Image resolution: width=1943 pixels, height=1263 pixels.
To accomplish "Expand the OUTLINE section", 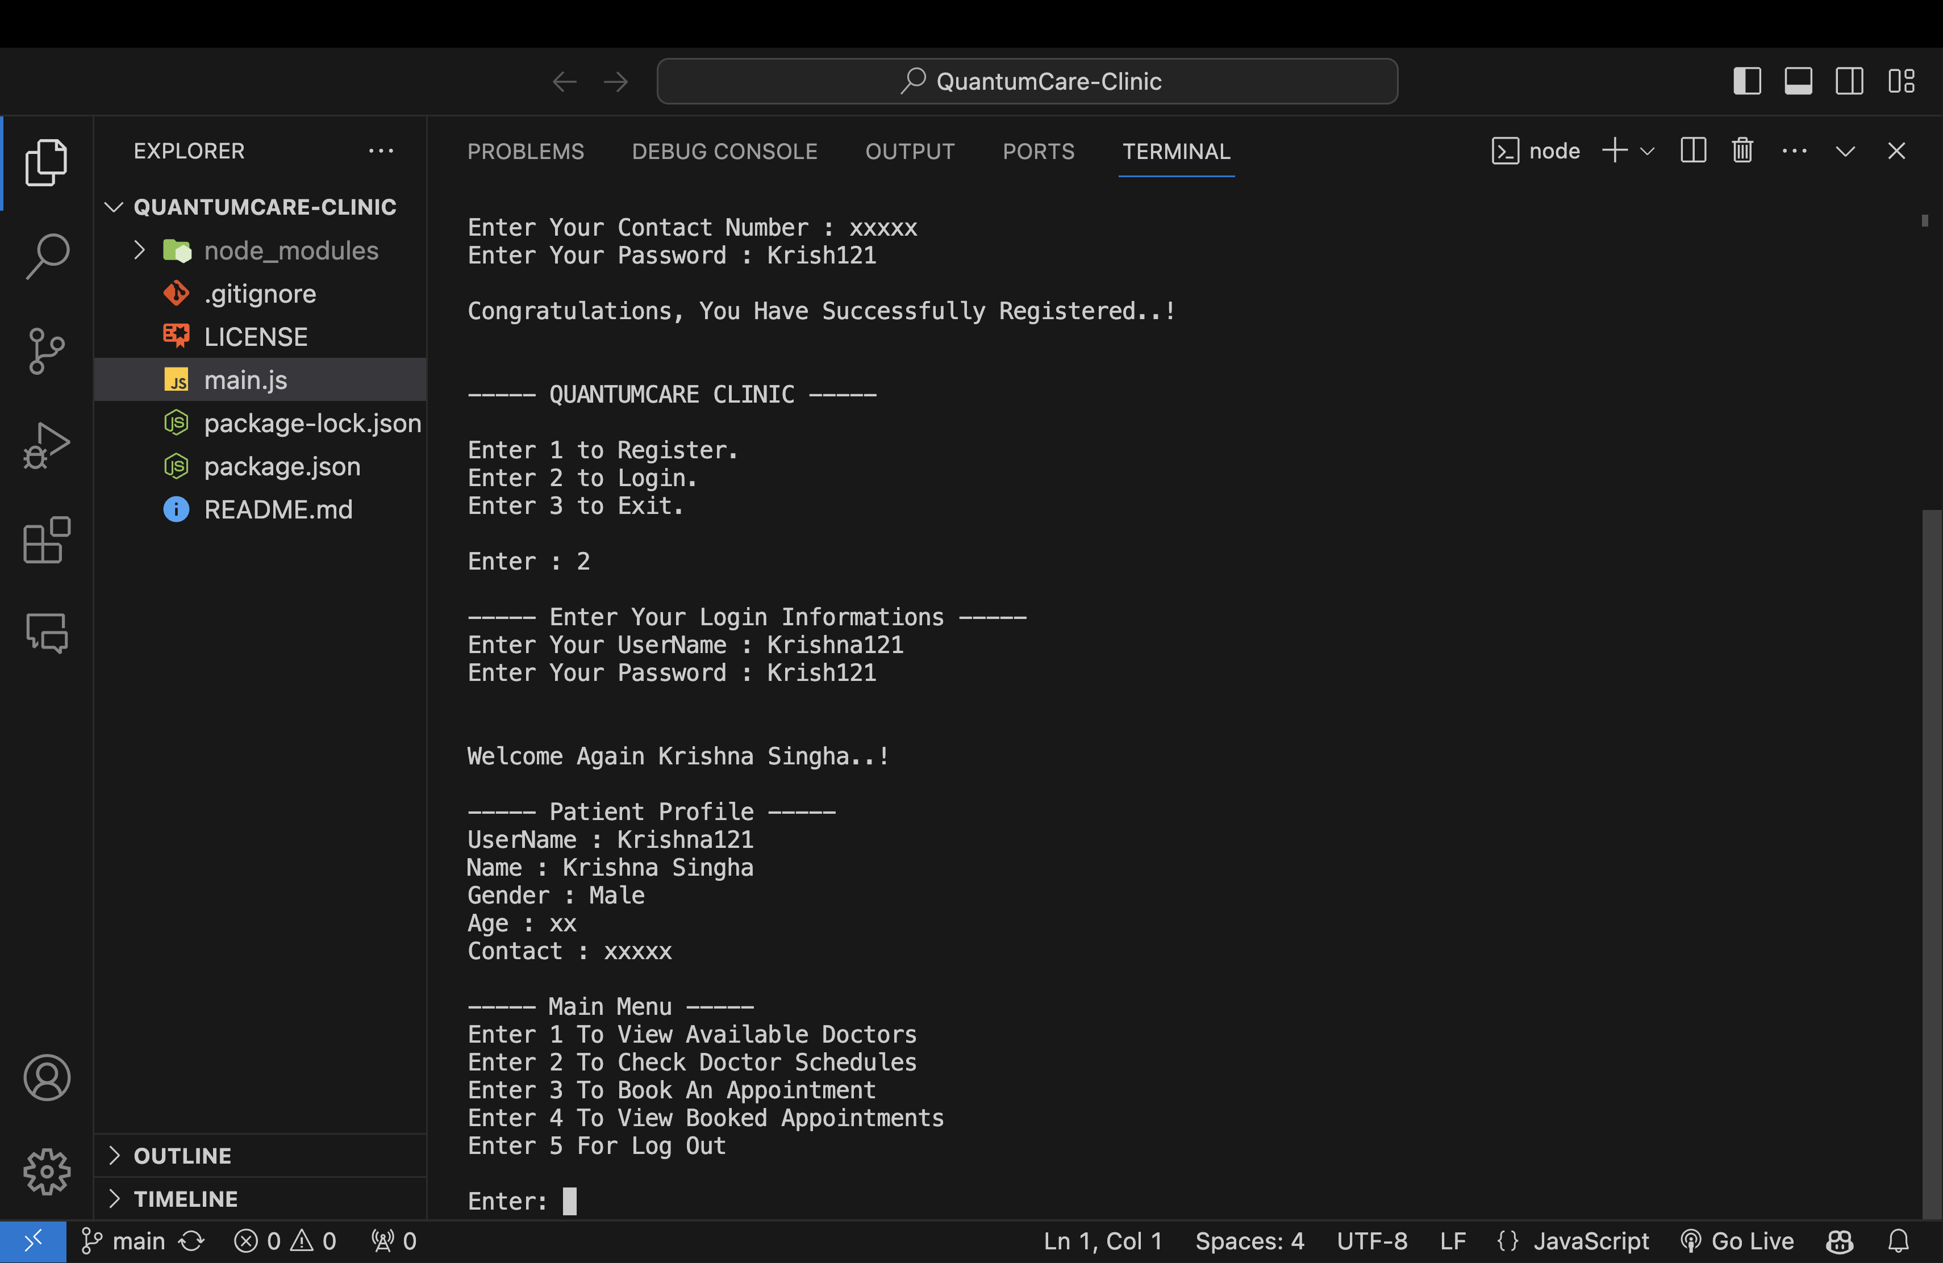I will point(182,1155).
